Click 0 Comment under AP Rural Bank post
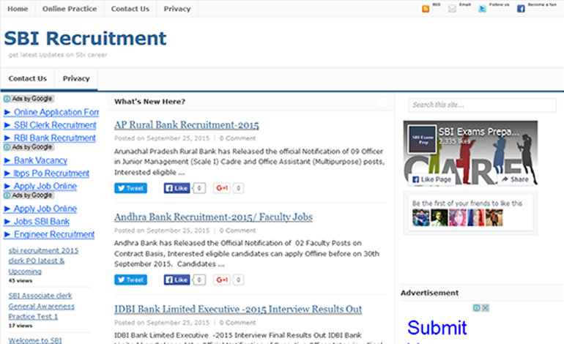The image size is (564, 344). pyautogui.click(x=237, y=138)
